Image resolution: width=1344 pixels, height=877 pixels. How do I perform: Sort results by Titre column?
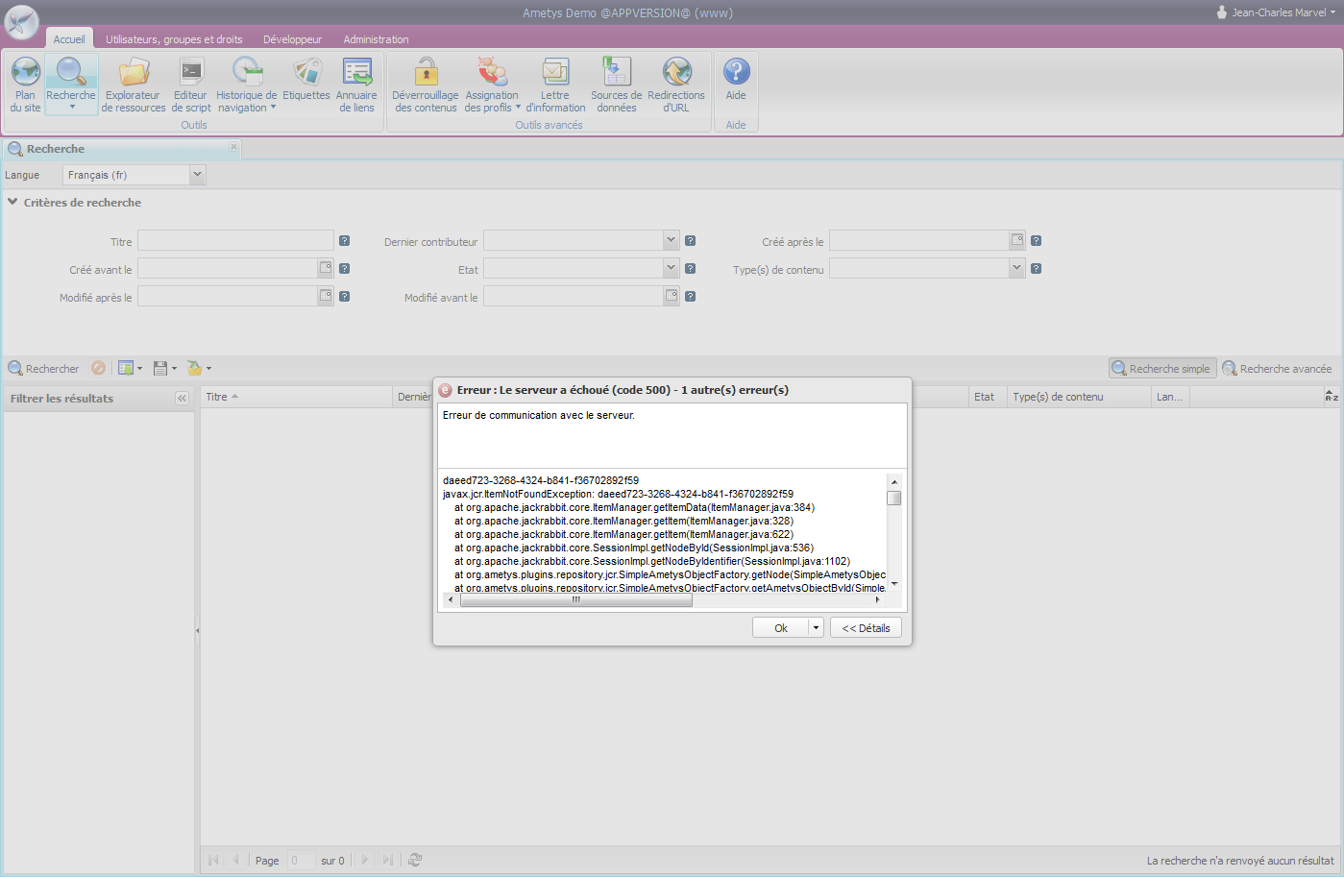point(297,397)
